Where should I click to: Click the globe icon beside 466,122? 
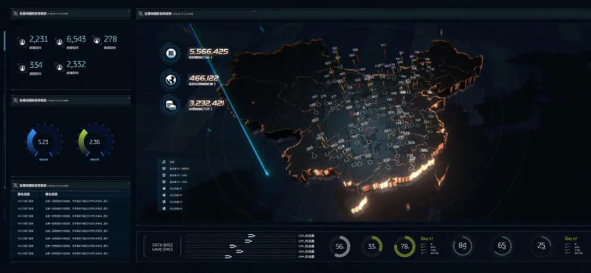click(x=171, y=79)
